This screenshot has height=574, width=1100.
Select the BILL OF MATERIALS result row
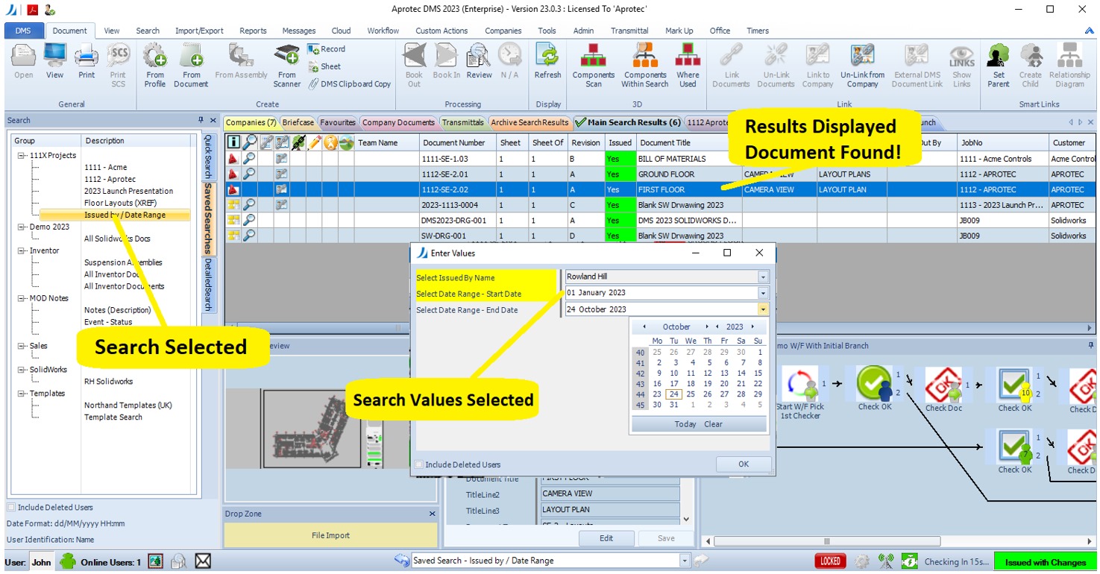[660, 159]
